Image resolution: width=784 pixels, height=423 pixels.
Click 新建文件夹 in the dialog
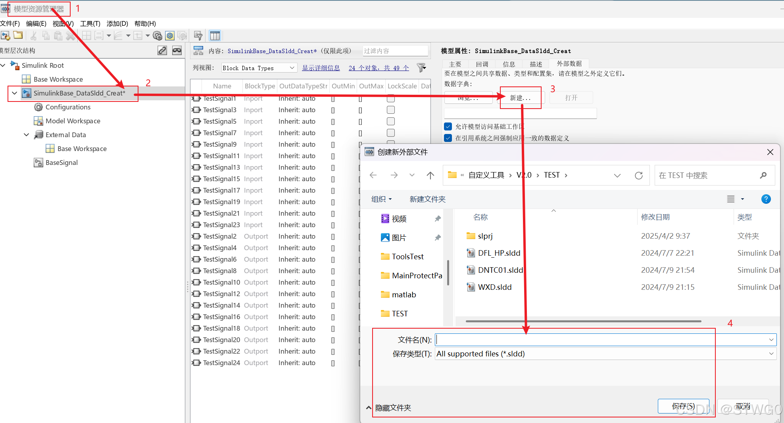click(x=427, y=199)
